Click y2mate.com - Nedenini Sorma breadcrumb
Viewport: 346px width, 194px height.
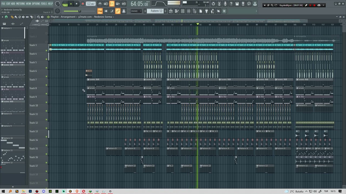[x=95, y=17]
